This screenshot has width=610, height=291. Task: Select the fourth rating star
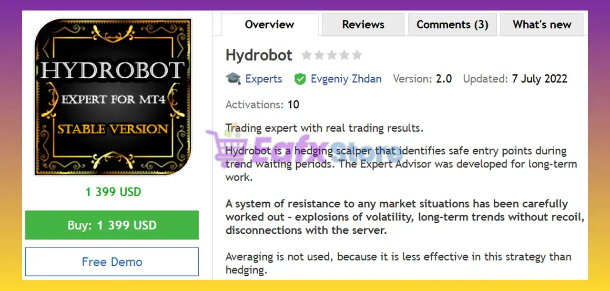(x=344, y=55)
